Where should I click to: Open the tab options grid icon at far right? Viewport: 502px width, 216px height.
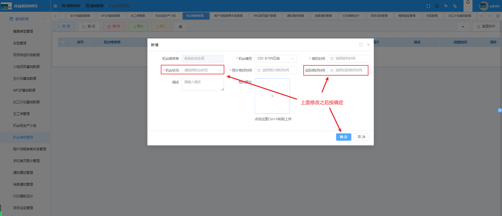click(x=498, y=16)
